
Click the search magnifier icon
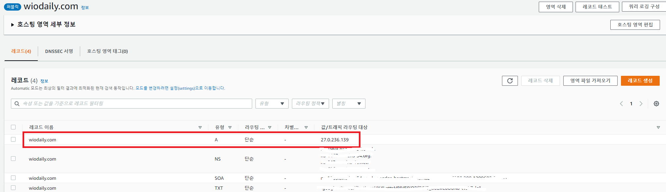pos(17,104)
